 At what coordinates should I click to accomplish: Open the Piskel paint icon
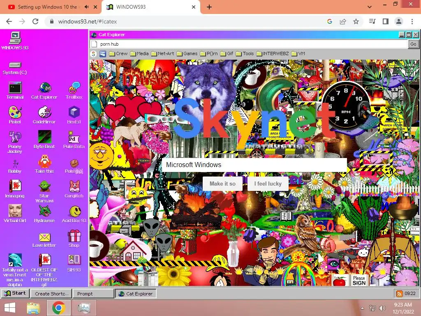15,115
